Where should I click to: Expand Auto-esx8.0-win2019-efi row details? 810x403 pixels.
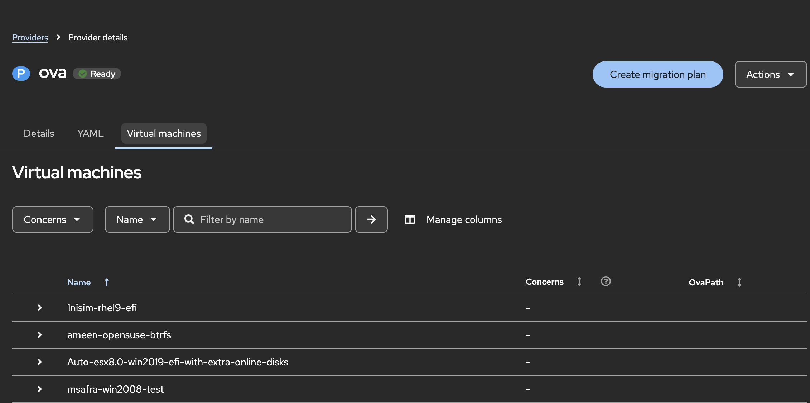point(39,362)
